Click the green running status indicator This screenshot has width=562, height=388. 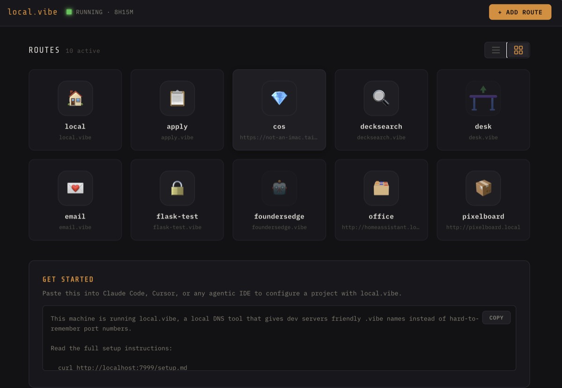69,12
